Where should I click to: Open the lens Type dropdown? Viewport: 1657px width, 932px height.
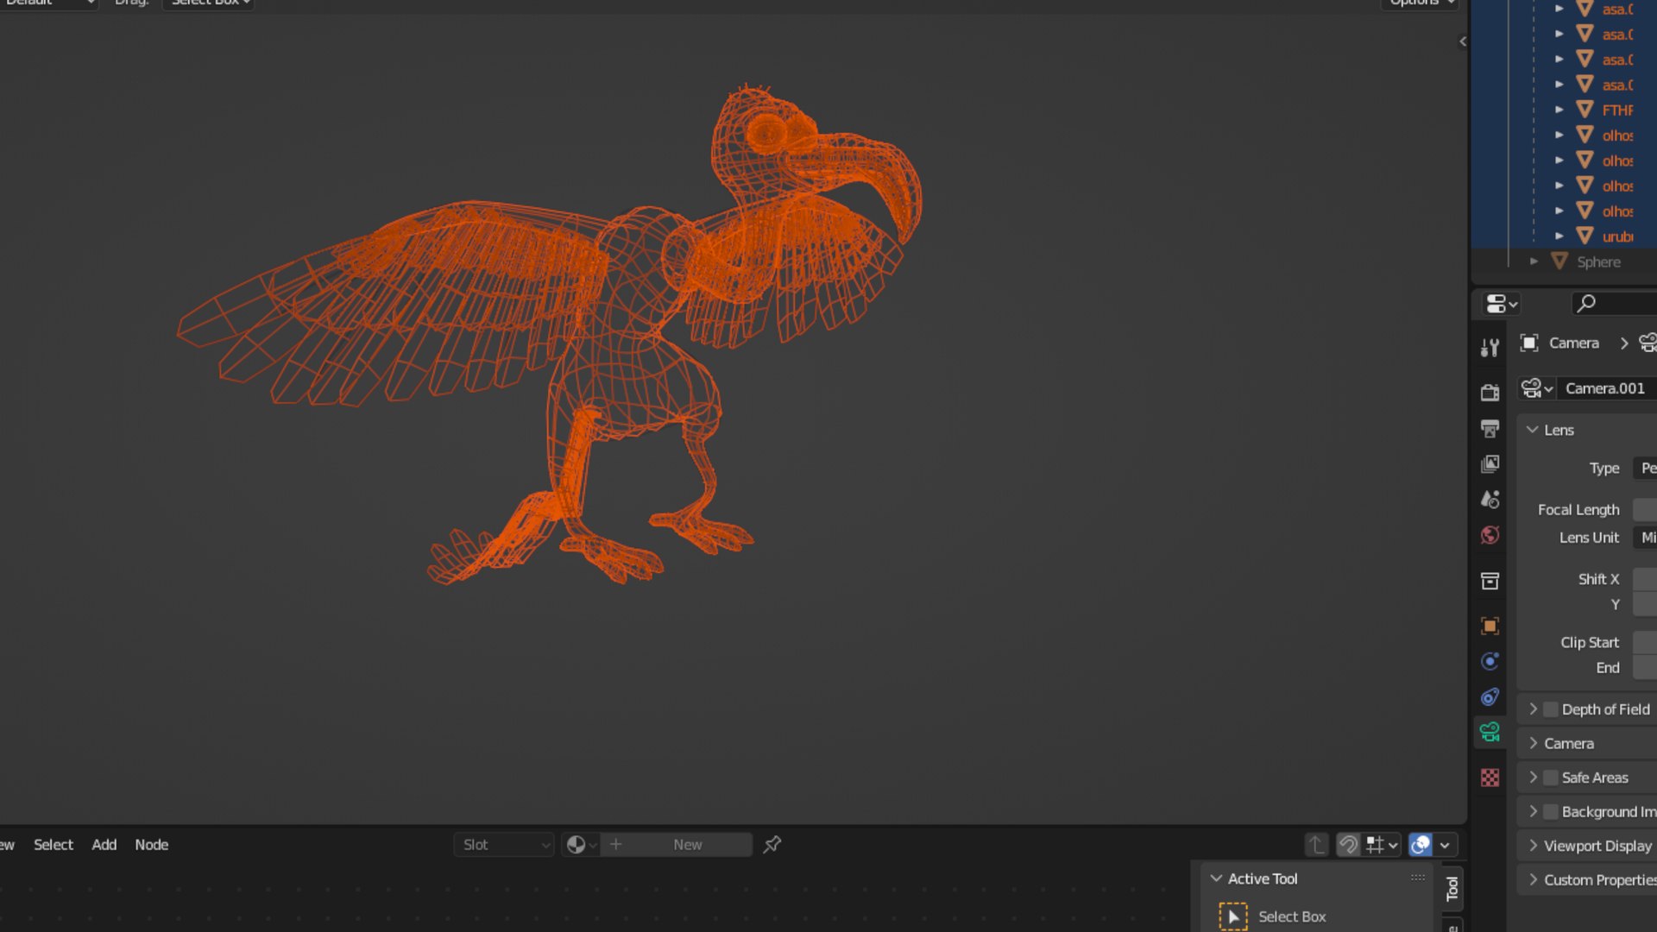click(1645, 469)
